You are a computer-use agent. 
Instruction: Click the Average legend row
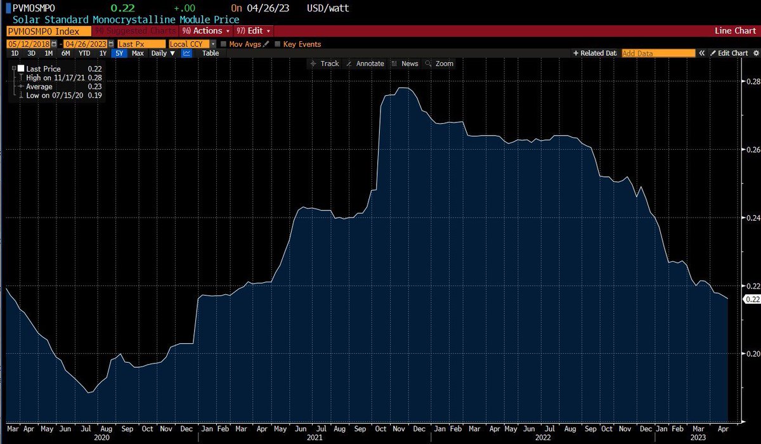[60, 86]
